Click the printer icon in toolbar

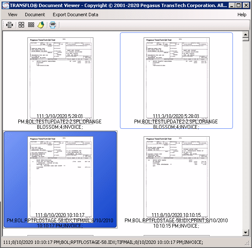click(53, 25)
